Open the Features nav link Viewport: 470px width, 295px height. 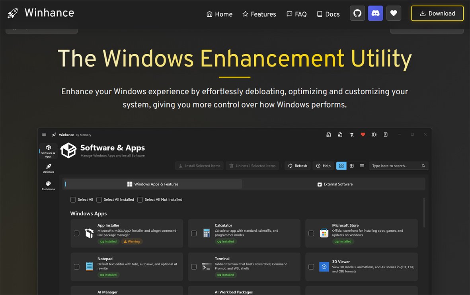[259, 14]
